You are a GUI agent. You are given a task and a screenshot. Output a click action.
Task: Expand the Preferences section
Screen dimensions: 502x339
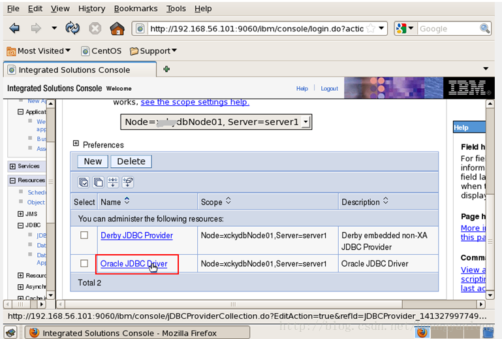(x=76, y=144)
